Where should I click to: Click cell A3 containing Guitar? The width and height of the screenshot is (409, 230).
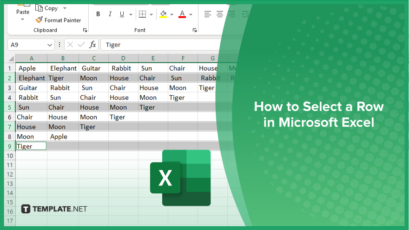coord(31,88)
